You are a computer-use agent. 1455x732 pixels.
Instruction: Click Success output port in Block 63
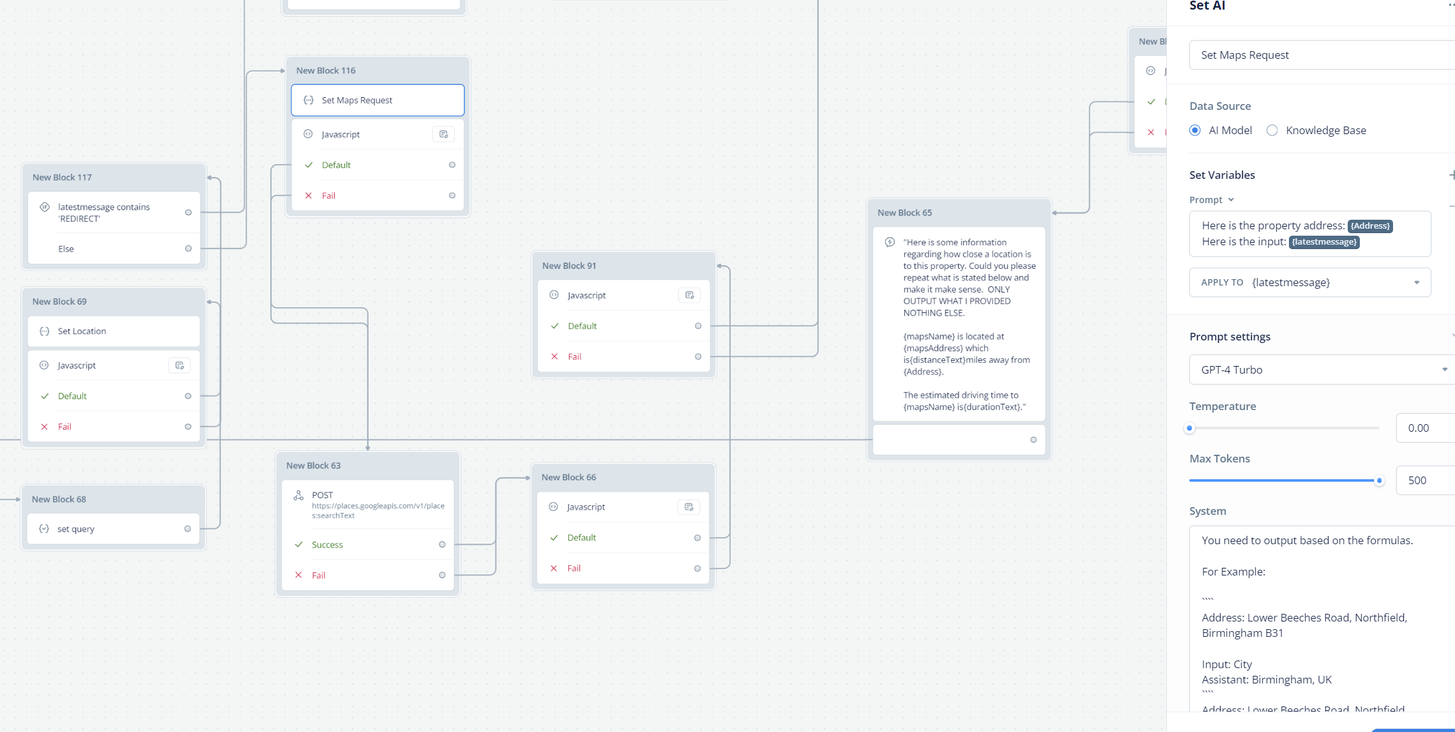click(x=442, y=545)
